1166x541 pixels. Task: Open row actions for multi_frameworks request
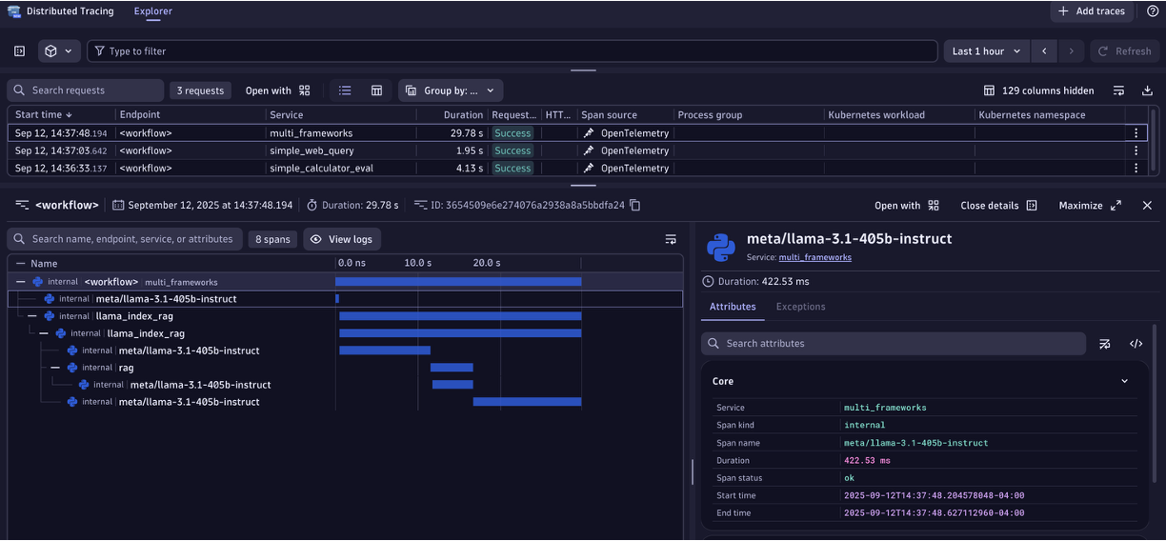coord(1136,133)
